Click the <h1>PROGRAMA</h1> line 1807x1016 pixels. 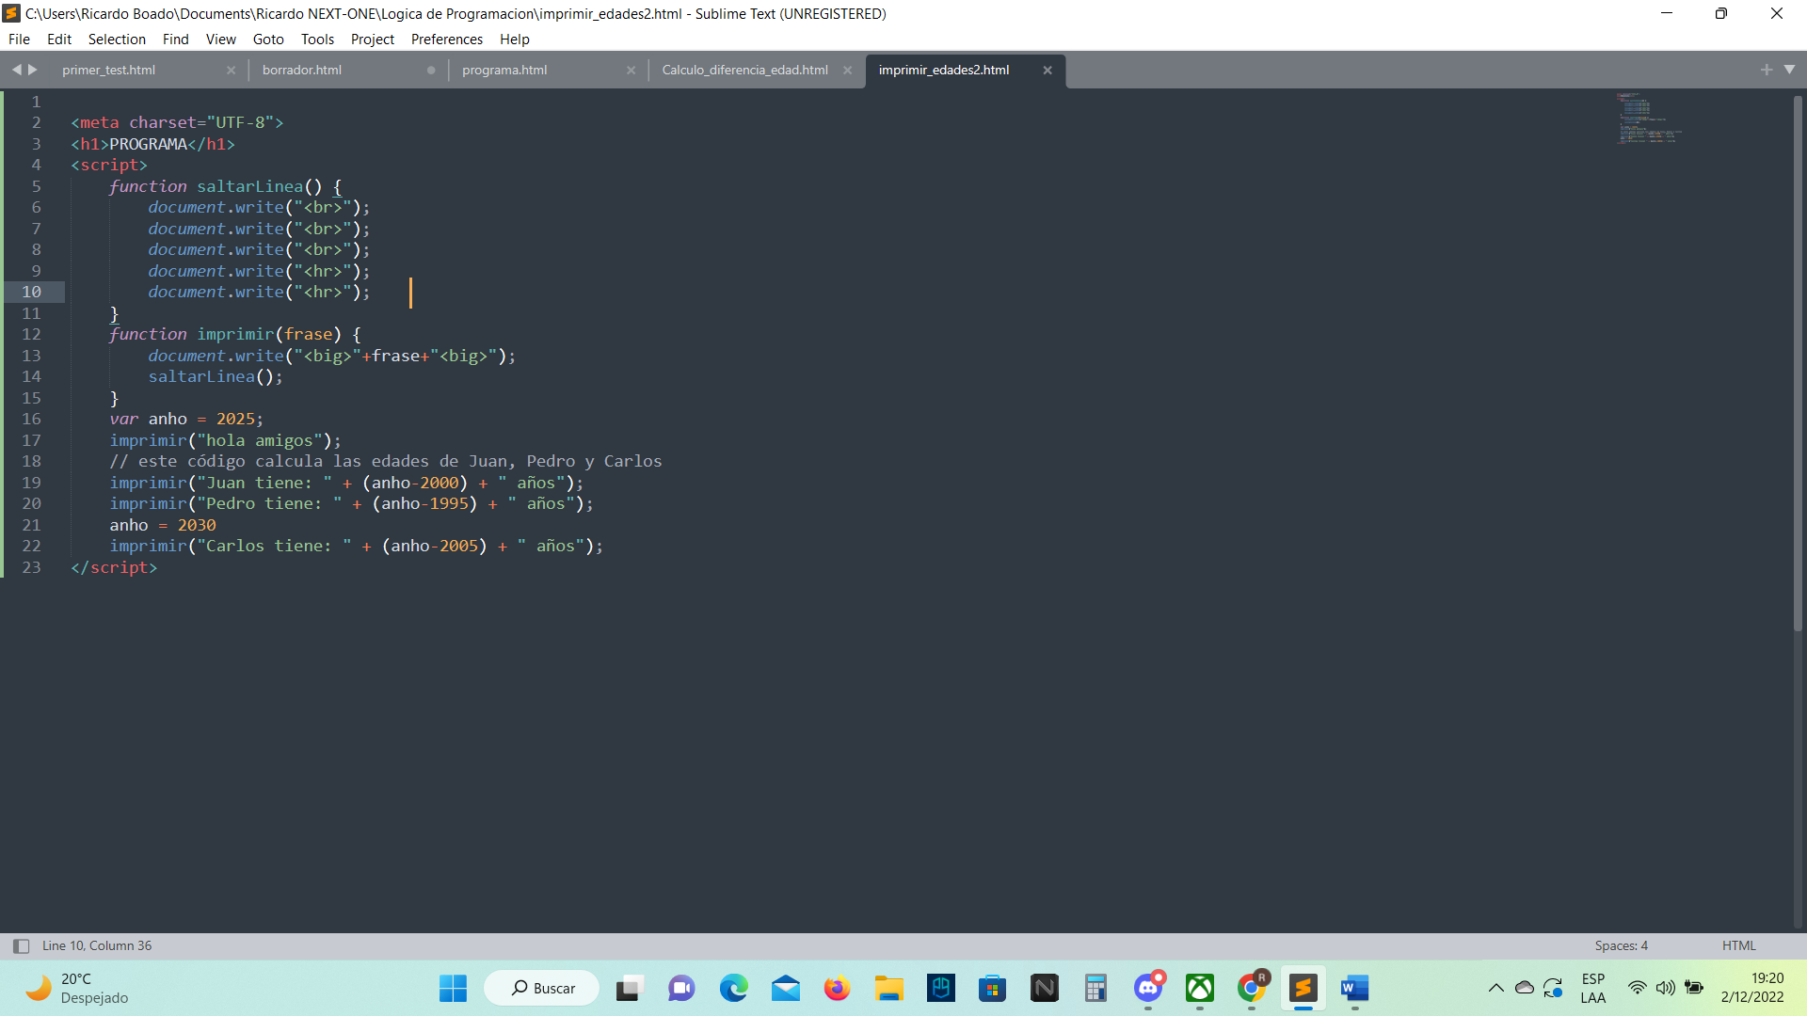pyautogui.click(x=152, y=144)
